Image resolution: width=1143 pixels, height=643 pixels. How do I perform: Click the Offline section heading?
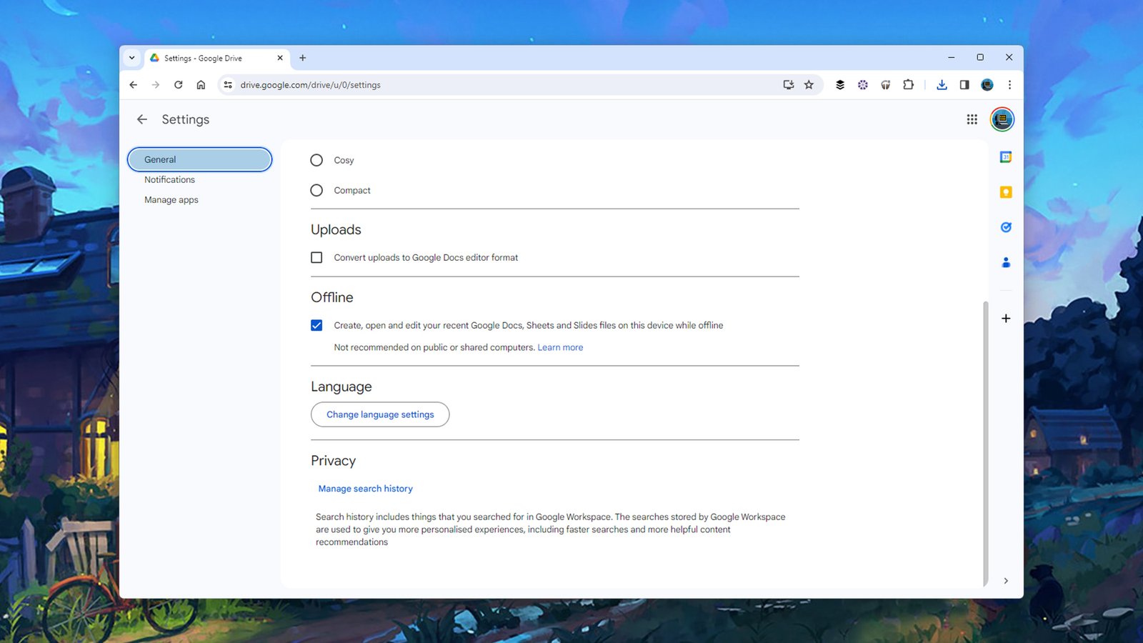click(x=332, y=297)
